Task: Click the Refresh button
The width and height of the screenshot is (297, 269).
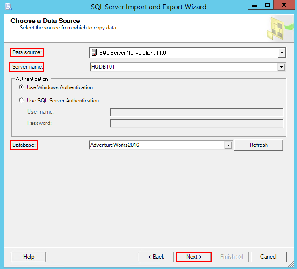Action: pyautogui.click(x=259, y=145)
